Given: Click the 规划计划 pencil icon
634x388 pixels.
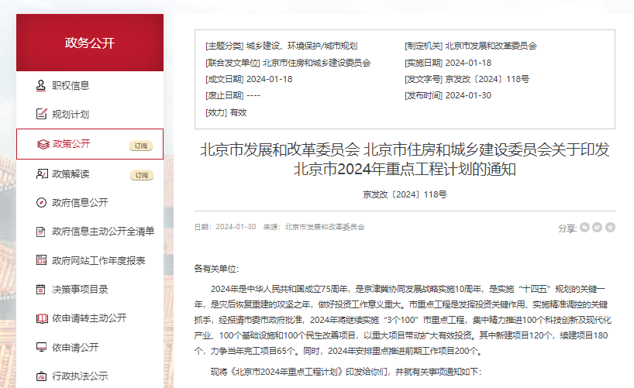Looking at the screenshot, I should point(41,114).
